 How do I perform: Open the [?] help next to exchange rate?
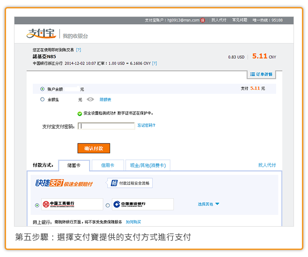point(154,63)
